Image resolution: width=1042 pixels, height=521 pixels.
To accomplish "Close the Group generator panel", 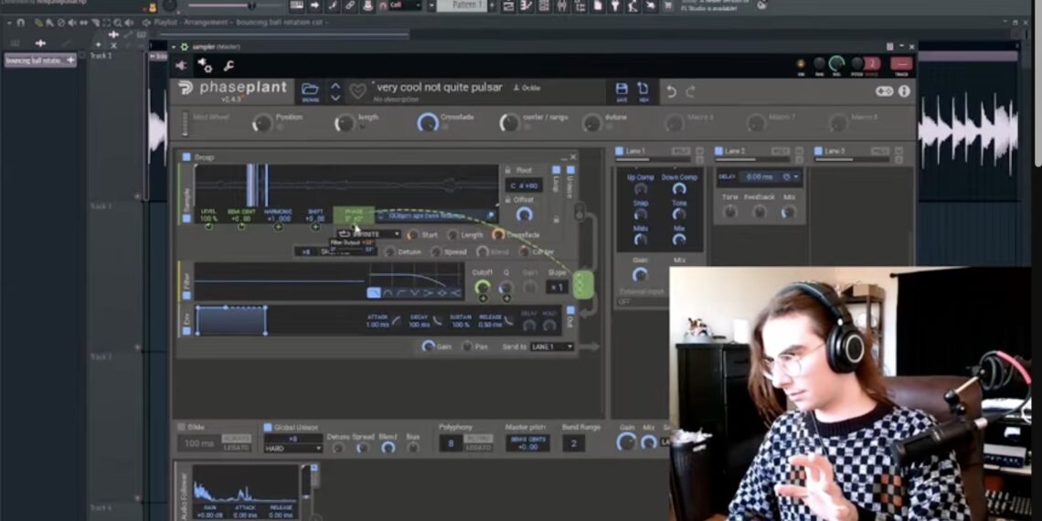I will [573, 157].
